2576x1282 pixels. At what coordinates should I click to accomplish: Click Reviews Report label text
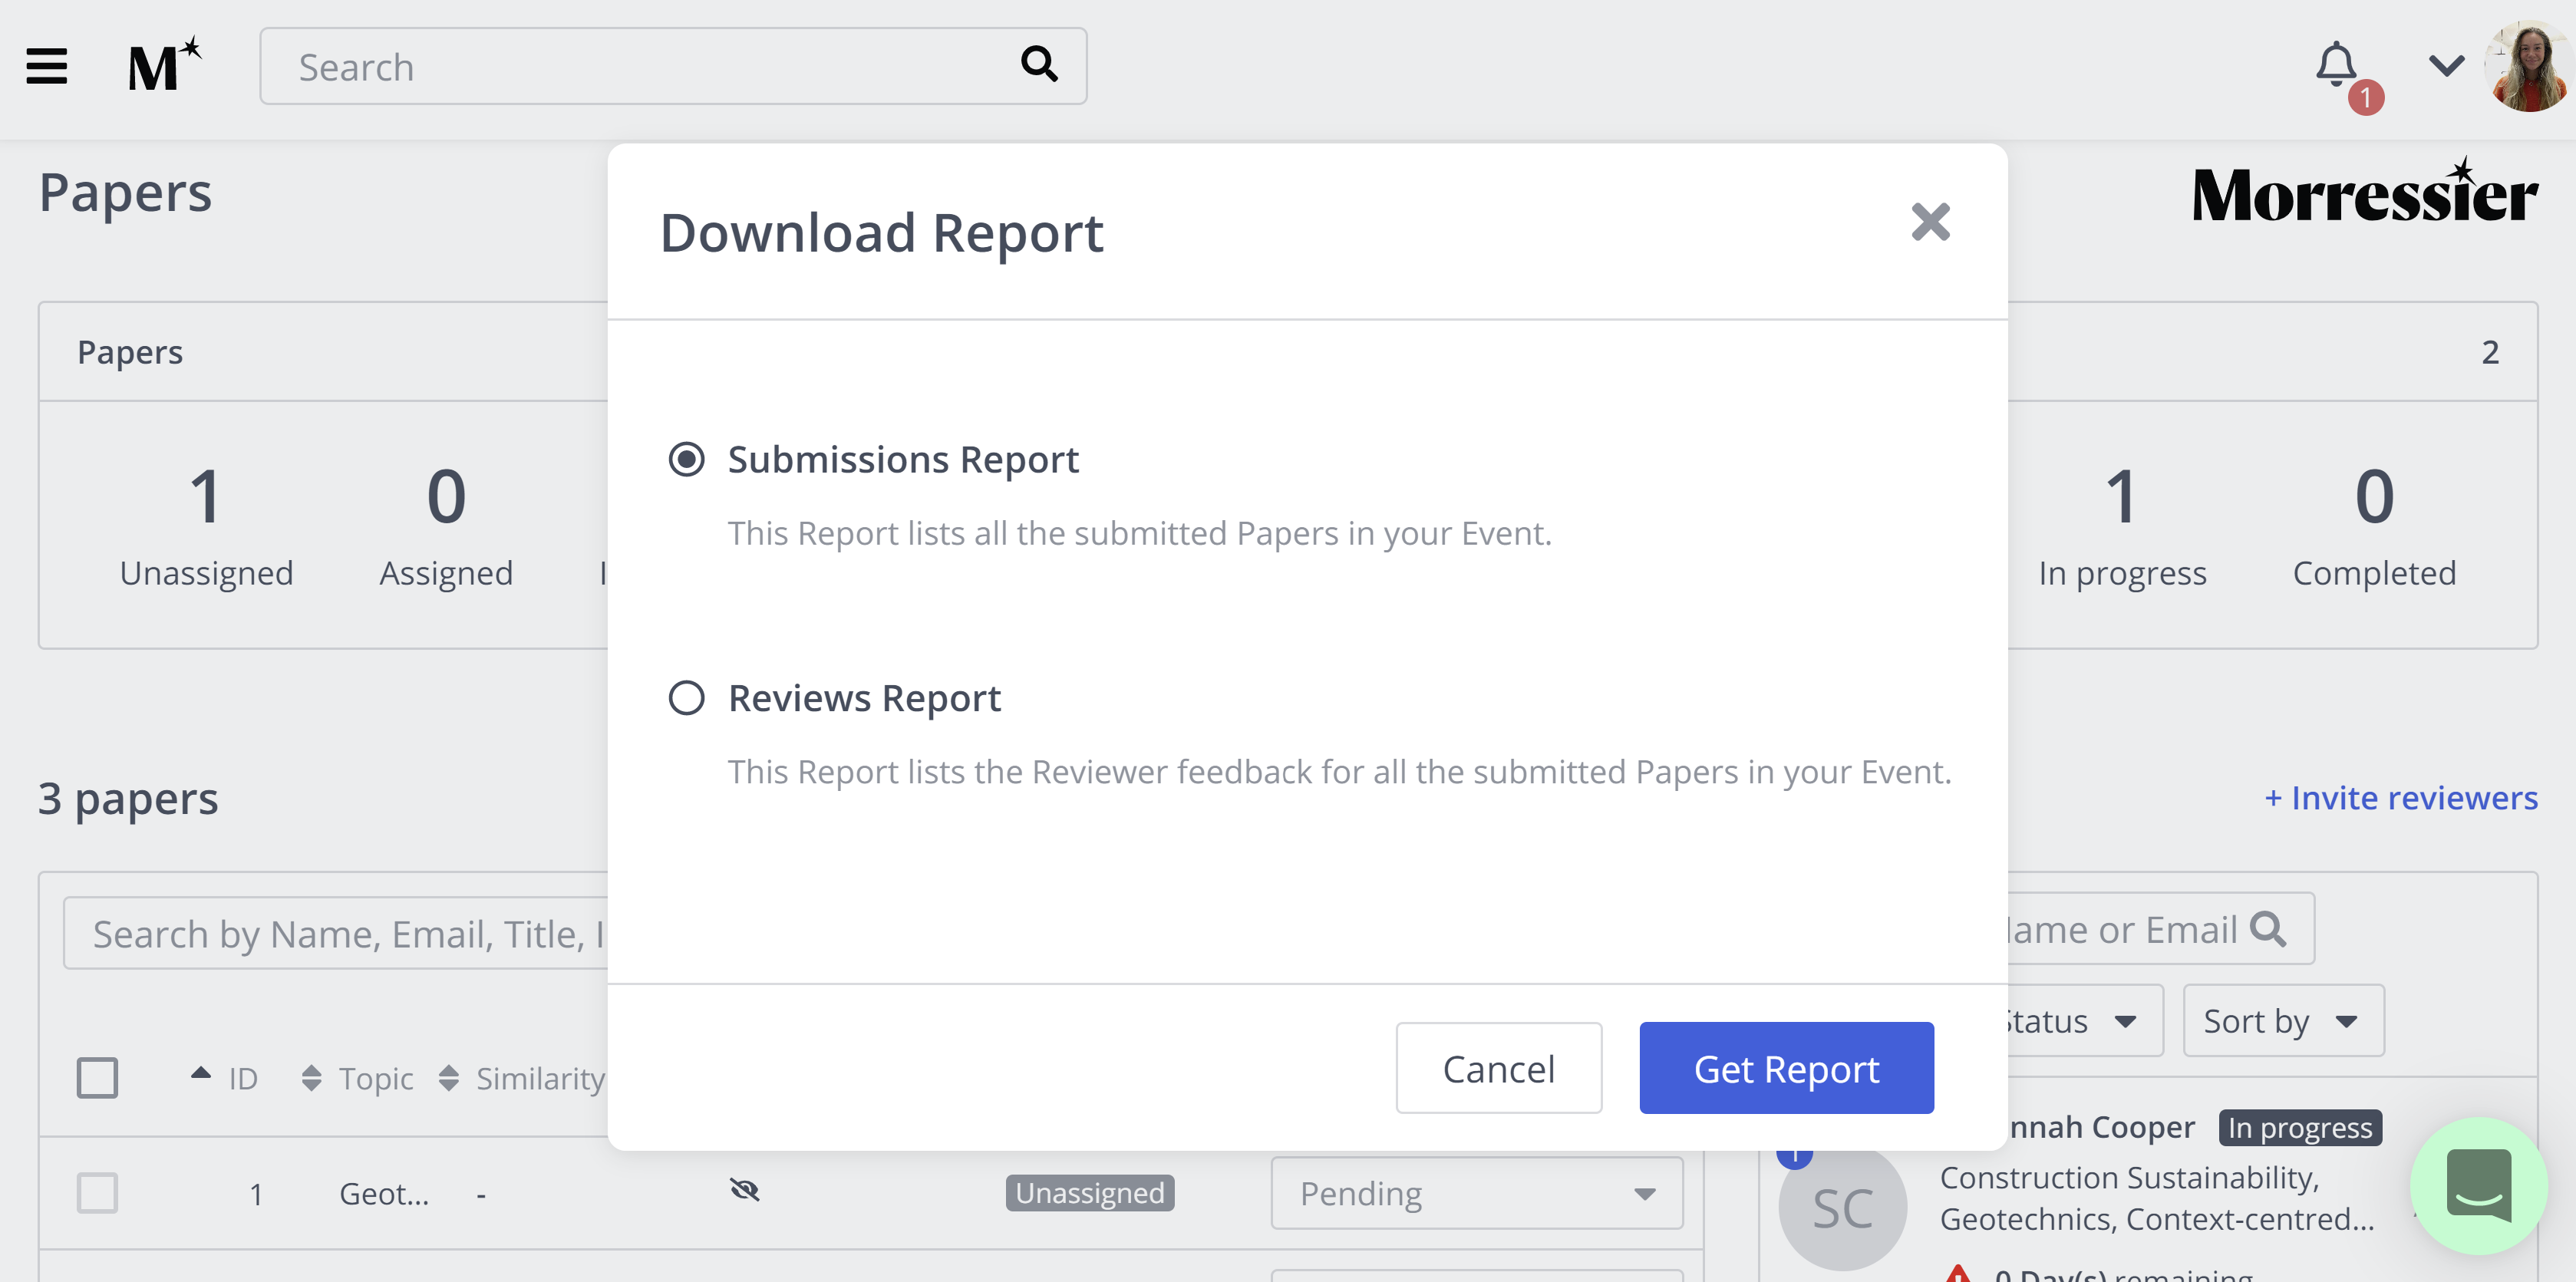(864, 698)
